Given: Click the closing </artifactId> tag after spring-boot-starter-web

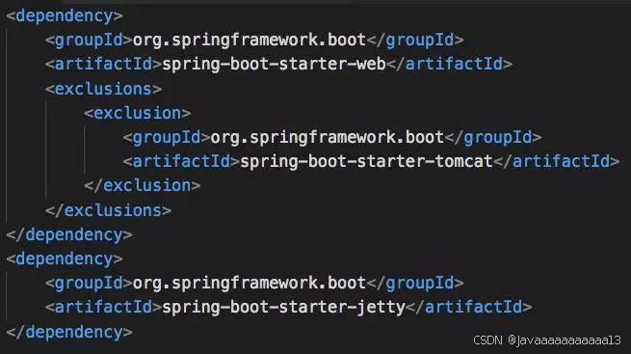Looking at the screenshot, I should coord(450,65).
